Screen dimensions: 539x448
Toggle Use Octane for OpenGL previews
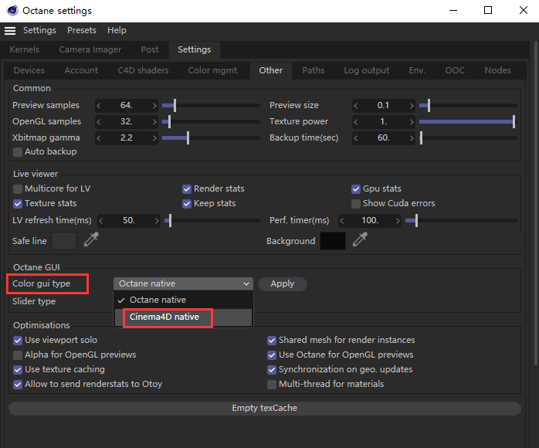pyautogui.click(x=272, y=355)
